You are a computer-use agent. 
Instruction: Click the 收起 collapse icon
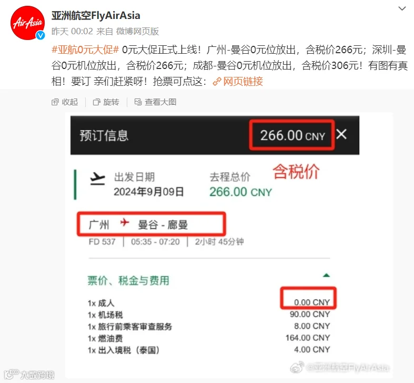click(x=55, y=102)
